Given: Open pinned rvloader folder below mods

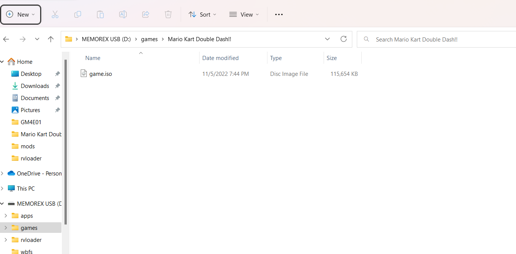Looking at the screenshot, I should (x=31, y=158).
